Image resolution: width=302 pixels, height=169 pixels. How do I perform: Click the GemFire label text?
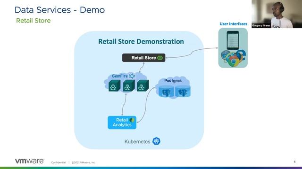coord(119,76)
